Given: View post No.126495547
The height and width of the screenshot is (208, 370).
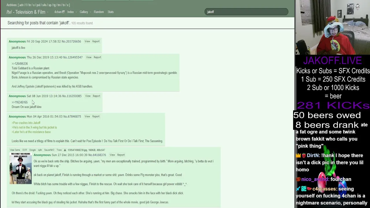Looking at the screenshot, I should pos(89,57).
